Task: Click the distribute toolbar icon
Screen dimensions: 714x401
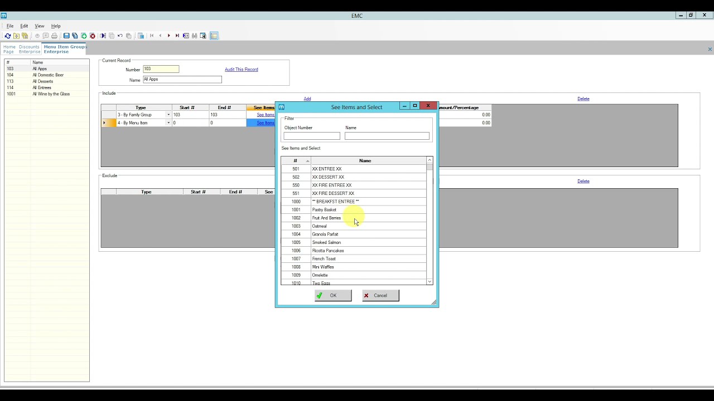Action: 103,36
